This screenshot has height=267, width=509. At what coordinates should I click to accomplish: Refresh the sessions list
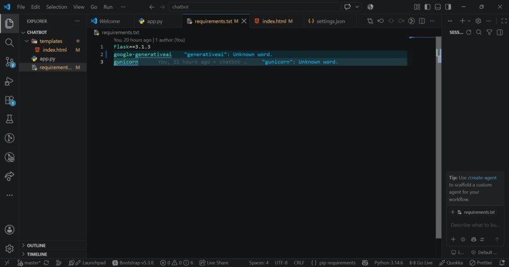point(469,32)
